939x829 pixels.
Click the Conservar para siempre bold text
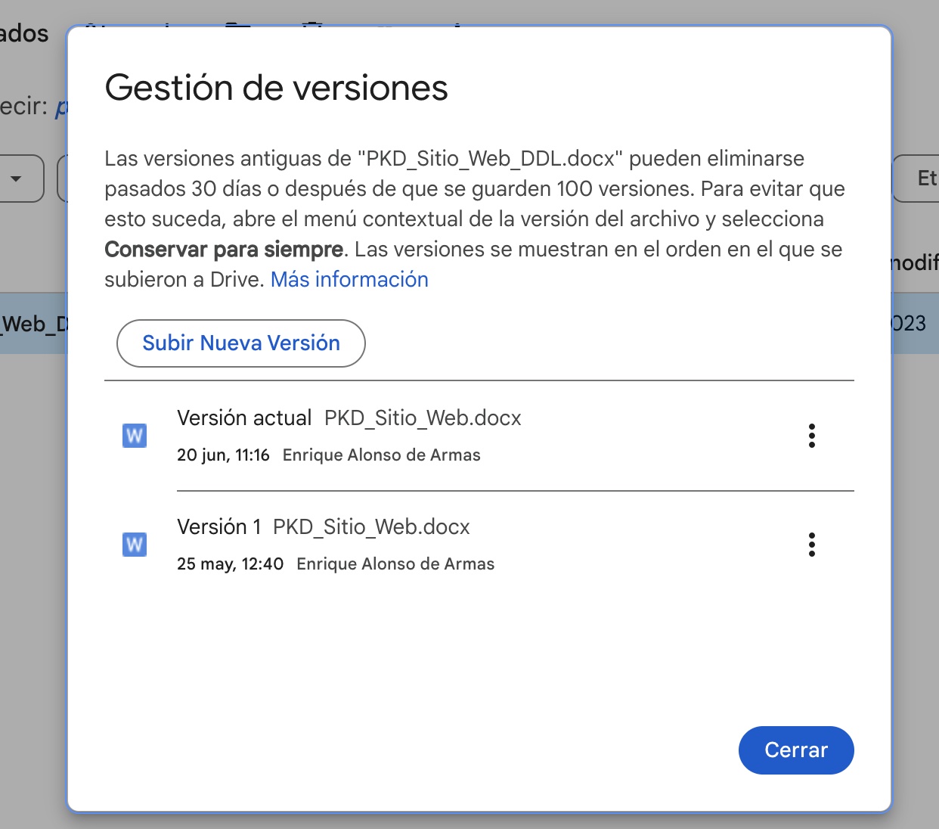pos(224,250)
